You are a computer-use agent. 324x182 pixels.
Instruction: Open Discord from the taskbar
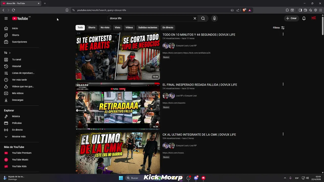tap(196, 178)
